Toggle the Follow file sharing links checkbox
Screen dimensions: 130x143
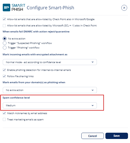4,76
